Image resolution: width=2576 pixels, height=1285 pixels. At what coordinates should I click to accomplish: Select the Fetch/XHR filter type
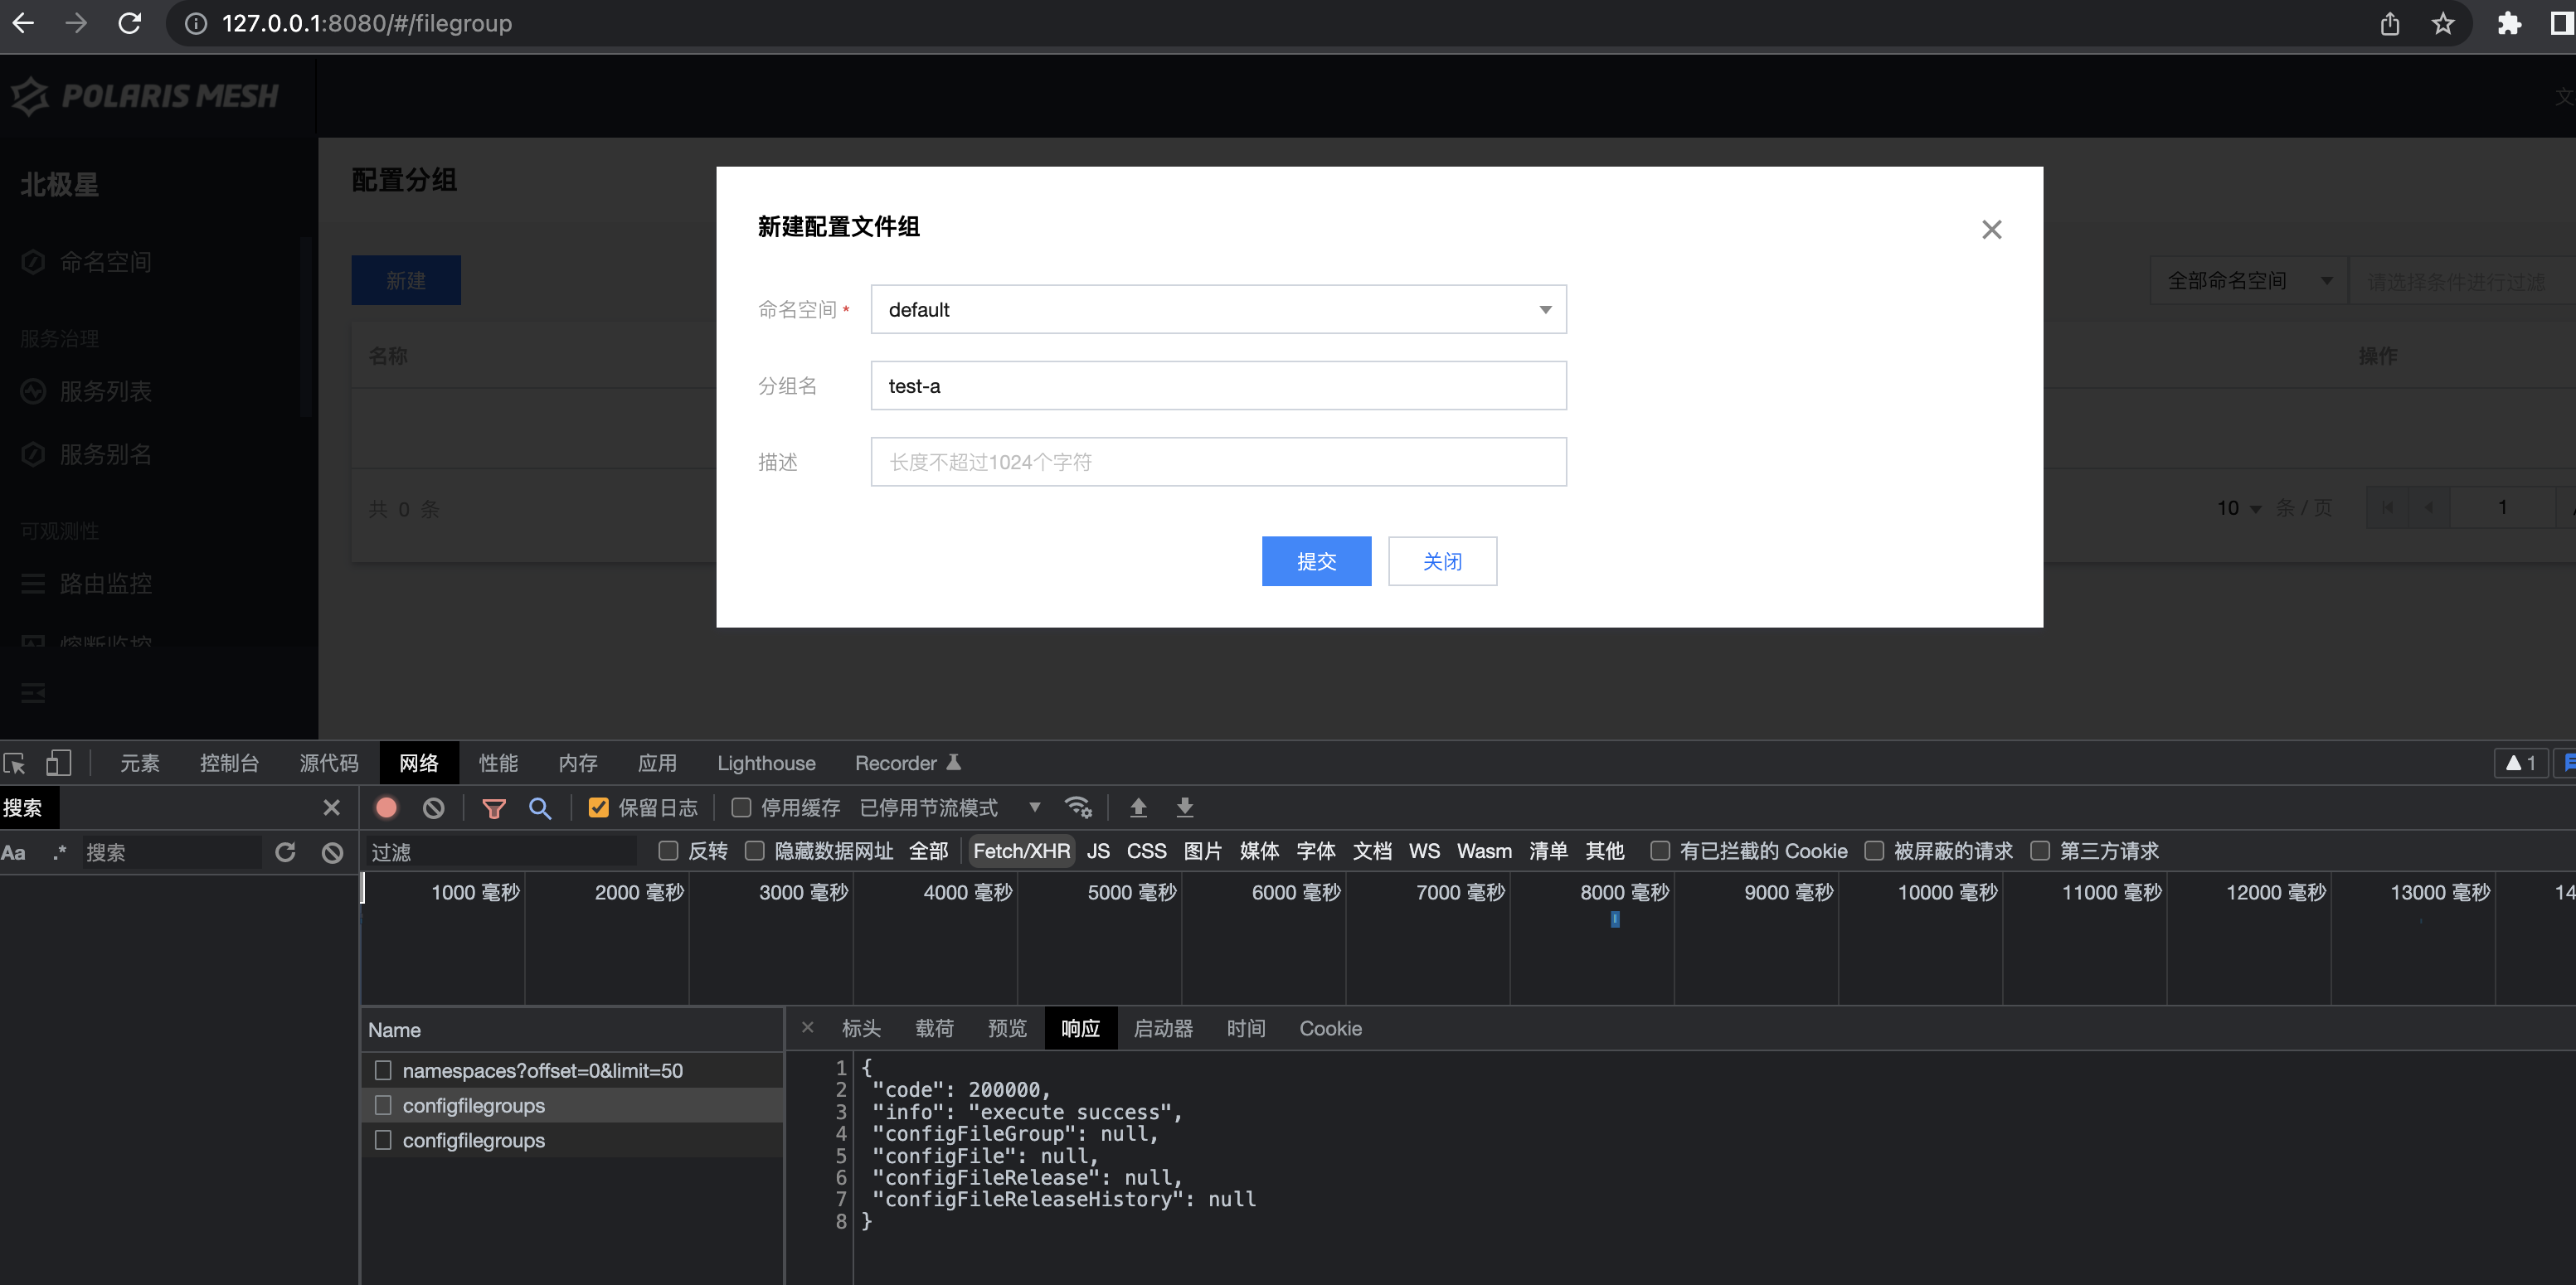(x=1021, y=851)
